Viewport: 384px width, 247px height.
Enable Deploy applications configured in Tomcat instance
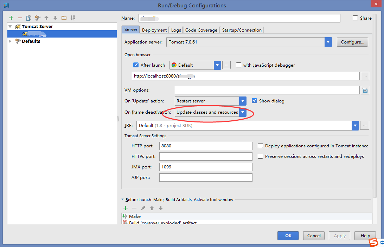[x=260, y=146]
